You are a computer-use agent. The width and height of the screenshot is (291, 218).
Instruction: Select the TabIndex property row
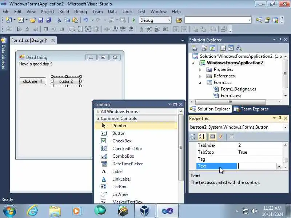239,145
